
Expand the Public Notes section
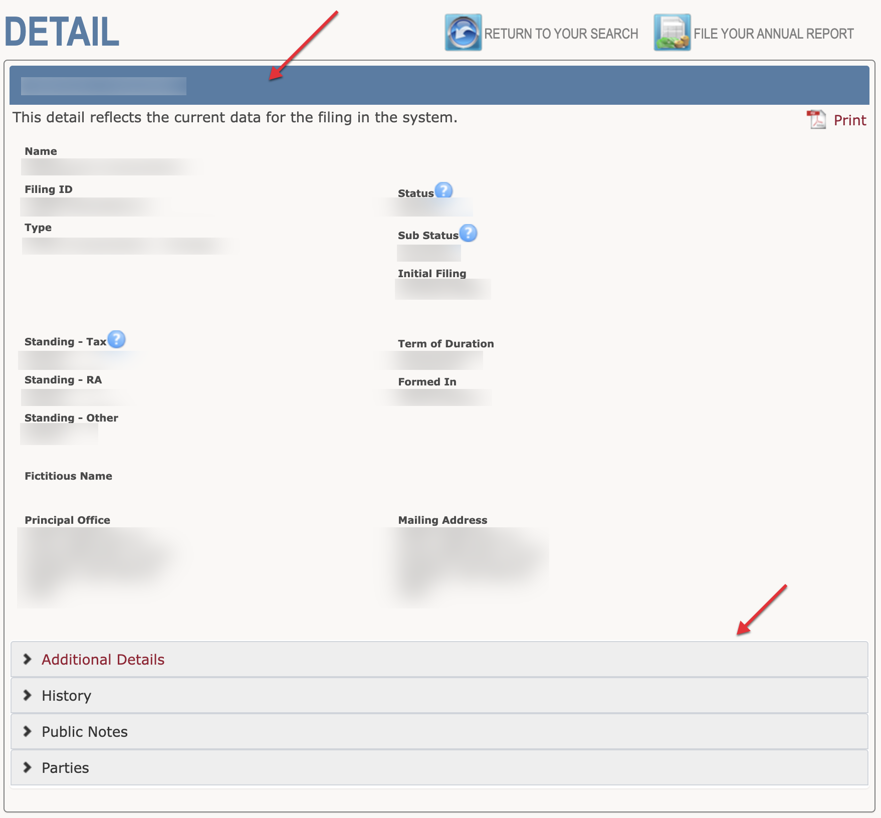tap(85, 732)
